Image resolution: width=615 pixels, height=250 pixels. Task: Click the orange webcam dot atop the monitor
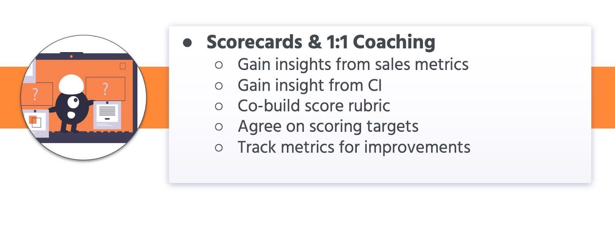coord(71,56)
